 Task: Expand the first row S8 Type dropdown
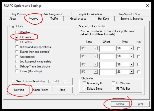point(132,48)
